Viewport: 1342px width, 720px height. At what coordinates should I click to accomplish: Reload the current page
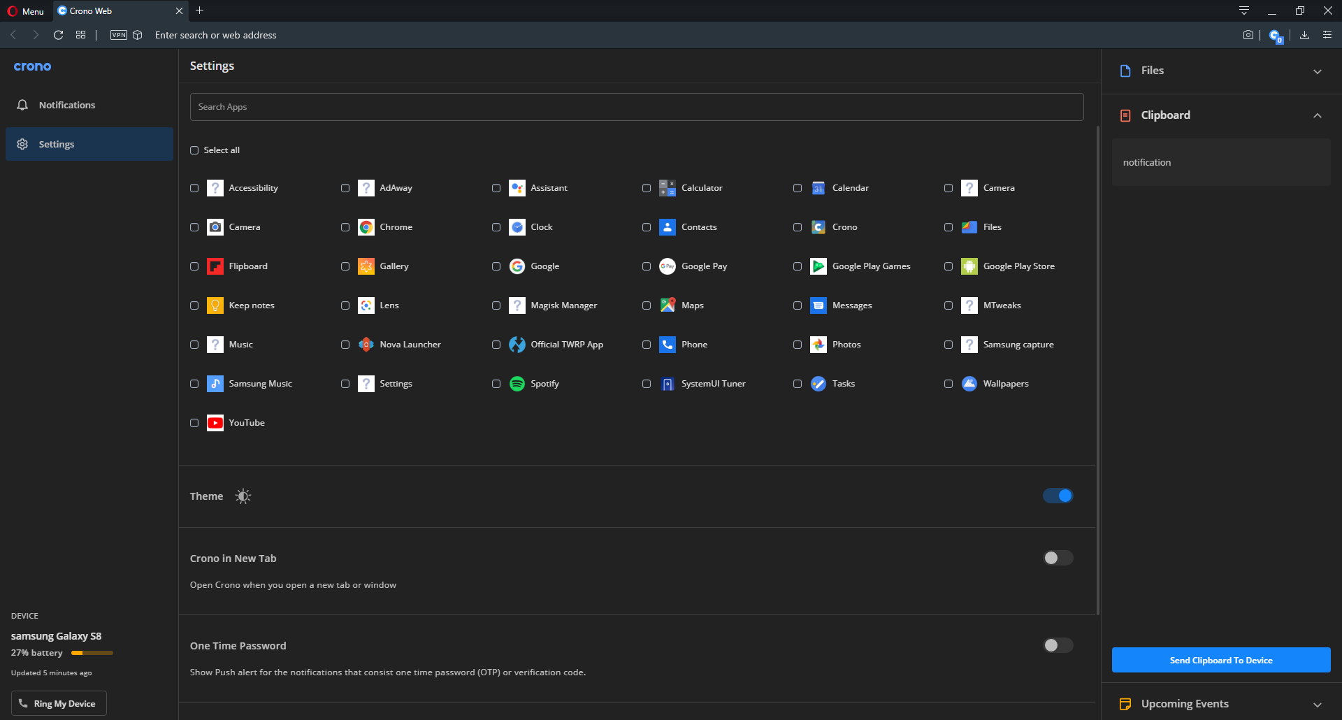pyautogui.click(x=59, y=35)
